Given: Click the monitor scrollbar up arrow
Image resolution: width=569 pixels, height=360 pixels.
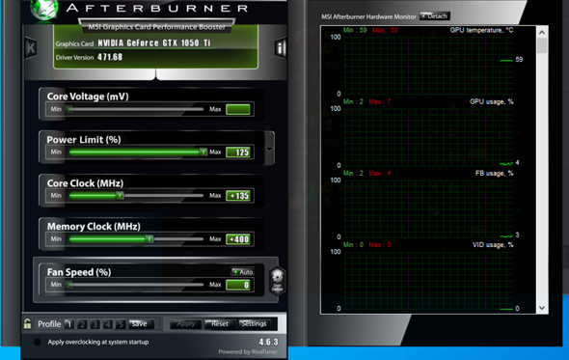Looking at the screenshot, I should pos(542,32).
